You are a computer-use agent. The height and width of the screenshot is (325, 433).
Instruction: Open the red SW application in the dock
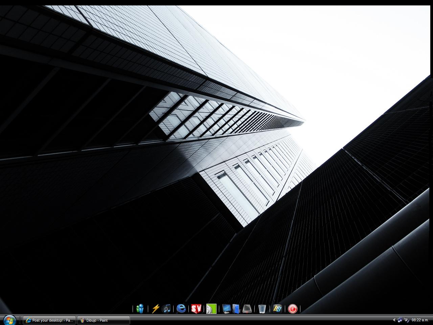(x=196, y=308)
